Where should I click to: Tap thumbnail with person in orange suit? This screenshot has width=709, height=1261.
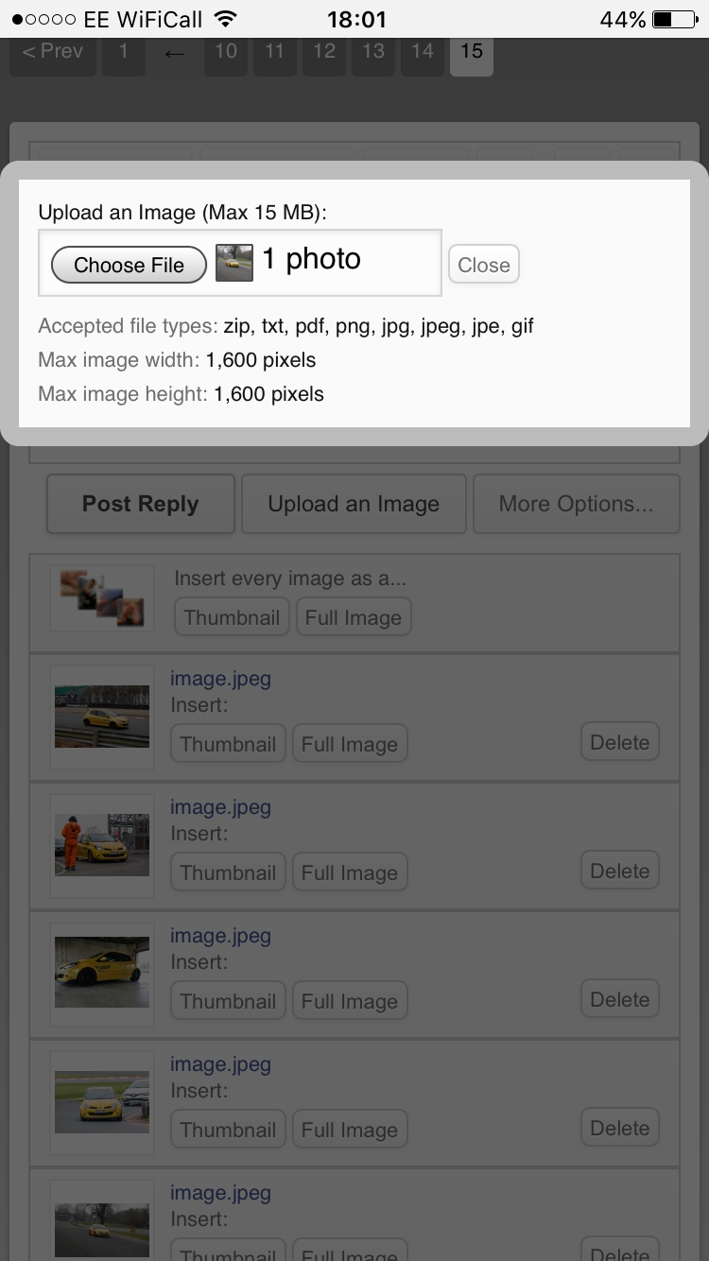(102, 845)
